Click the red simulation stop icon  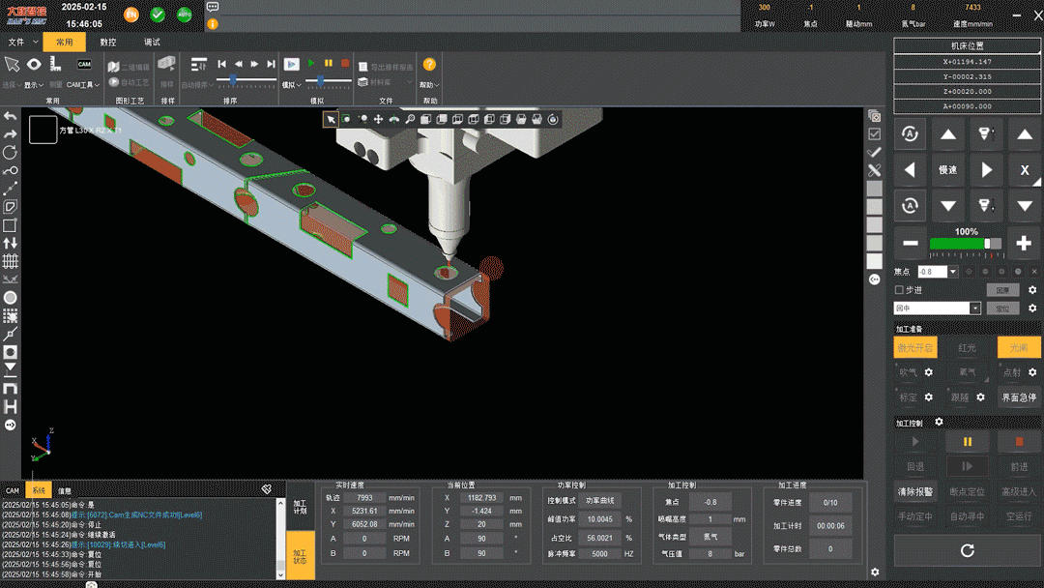tap(345, 64)
